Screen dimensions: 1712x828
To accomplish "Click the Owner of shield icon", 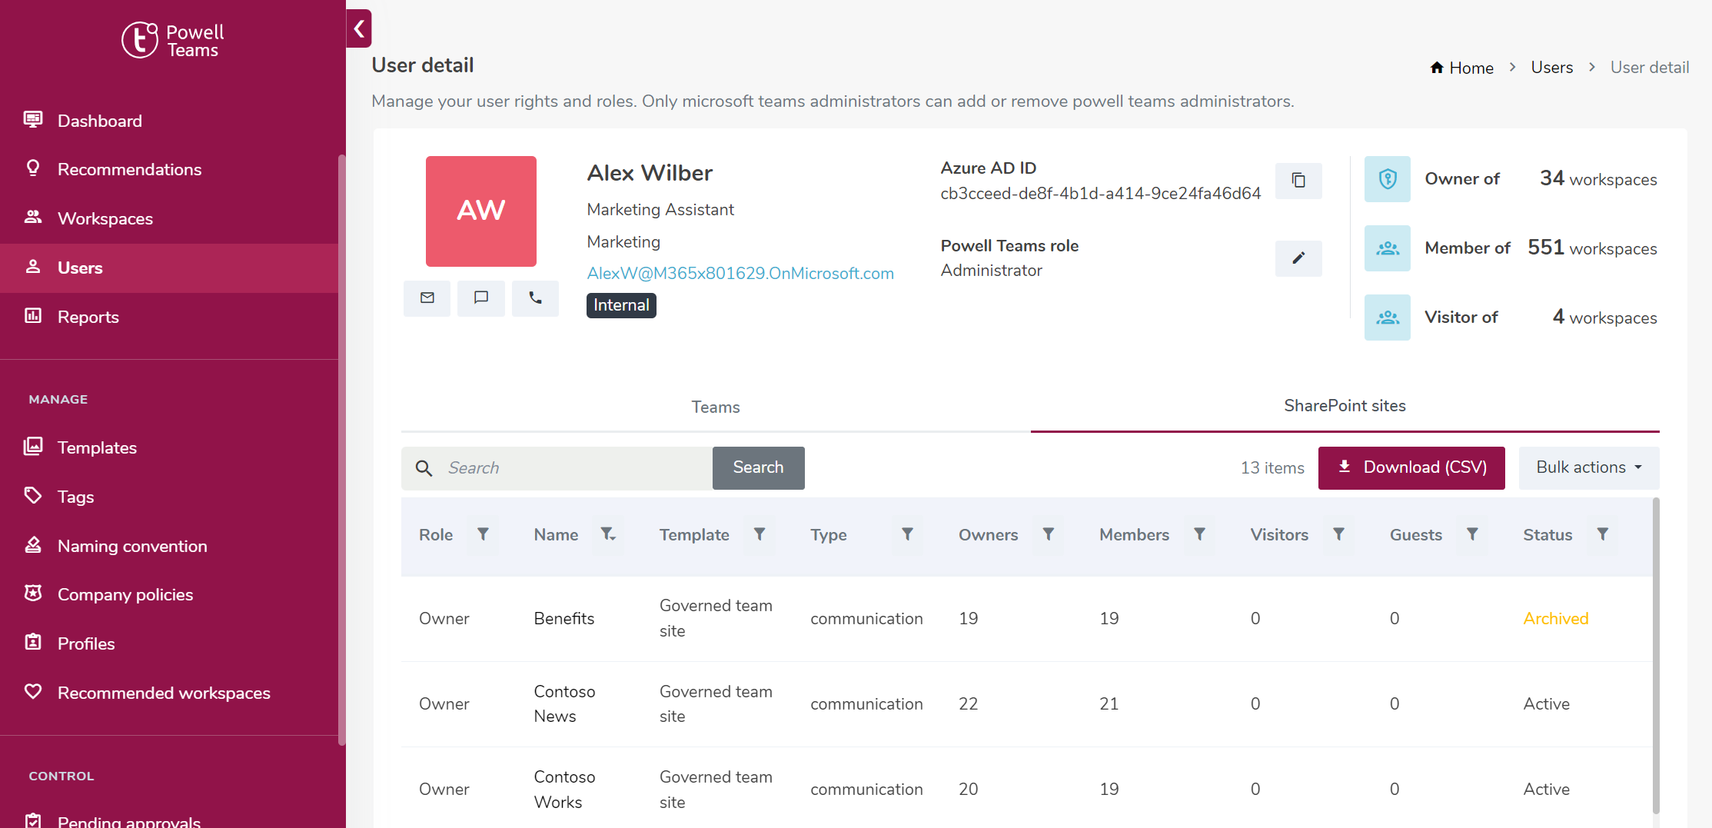I will click(1388, 179).
